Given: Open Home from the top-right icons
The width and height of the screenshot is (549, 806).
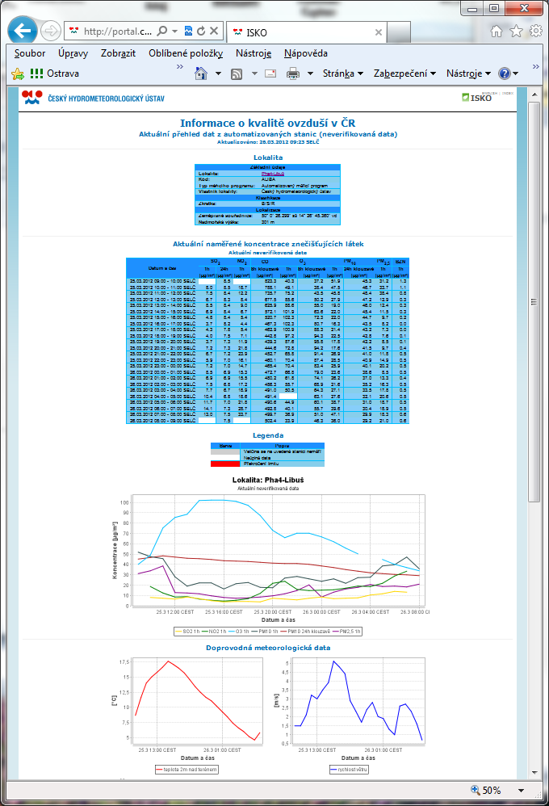Looking at the screenshot, I should point(496,31).
